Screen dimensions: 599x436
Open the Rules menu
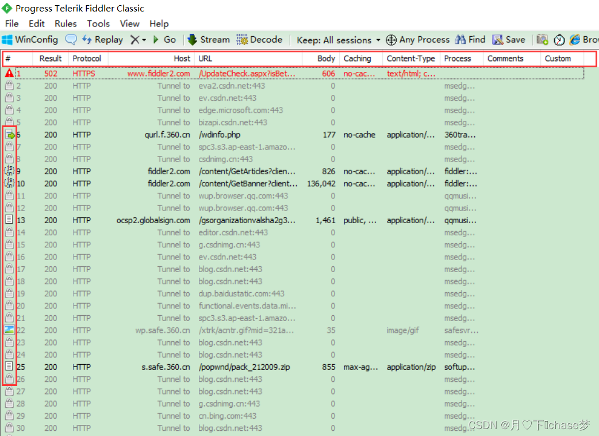[x=66, y=24]
